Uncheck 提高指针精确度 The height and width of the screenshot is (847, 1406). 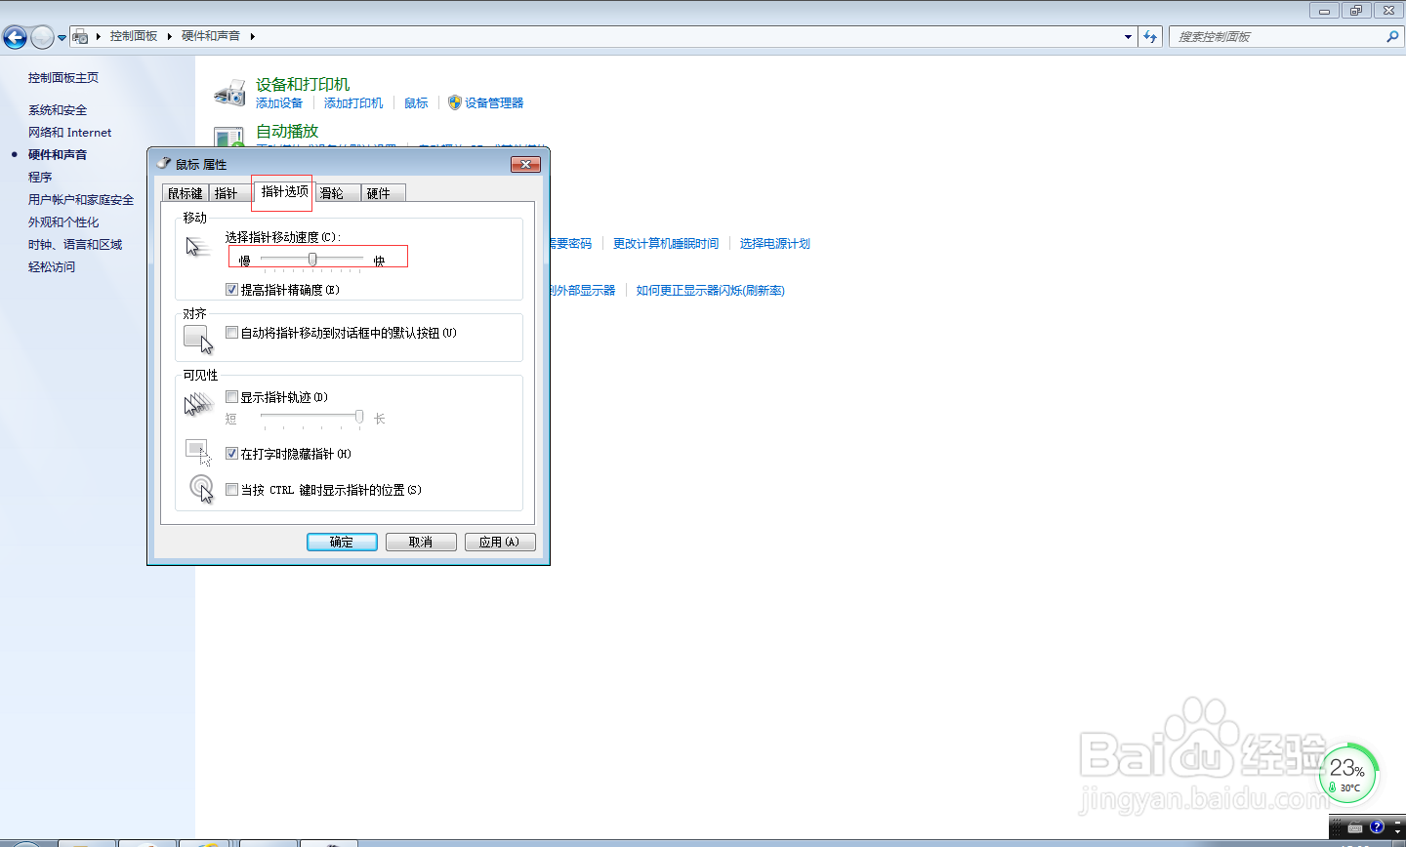[231, 290]
